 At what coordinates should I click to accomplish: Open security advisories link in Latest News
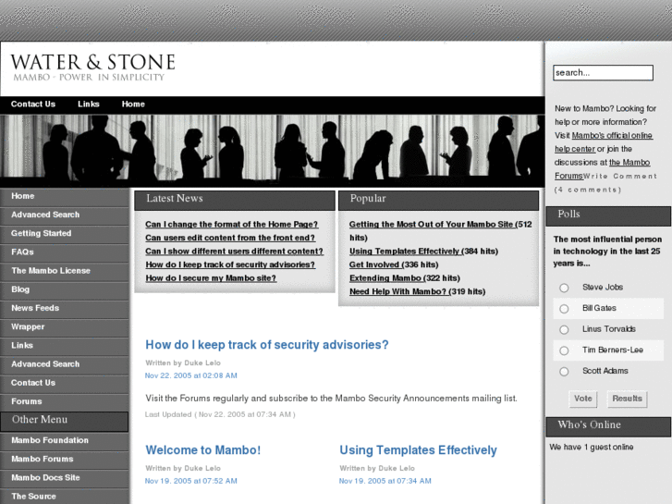(230, 264)
